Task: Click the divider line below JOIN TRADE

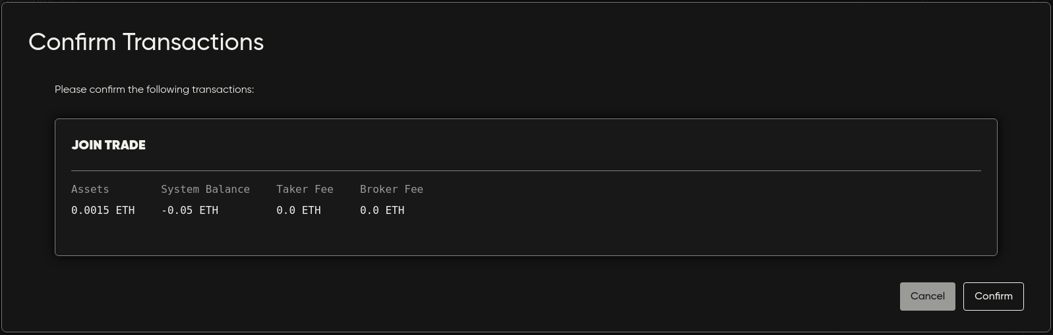Action: [526, 170]
